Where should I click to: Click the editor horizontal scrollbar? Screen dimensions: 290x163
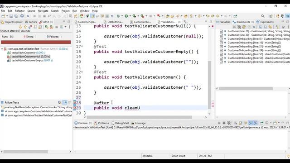click(139, 117)
